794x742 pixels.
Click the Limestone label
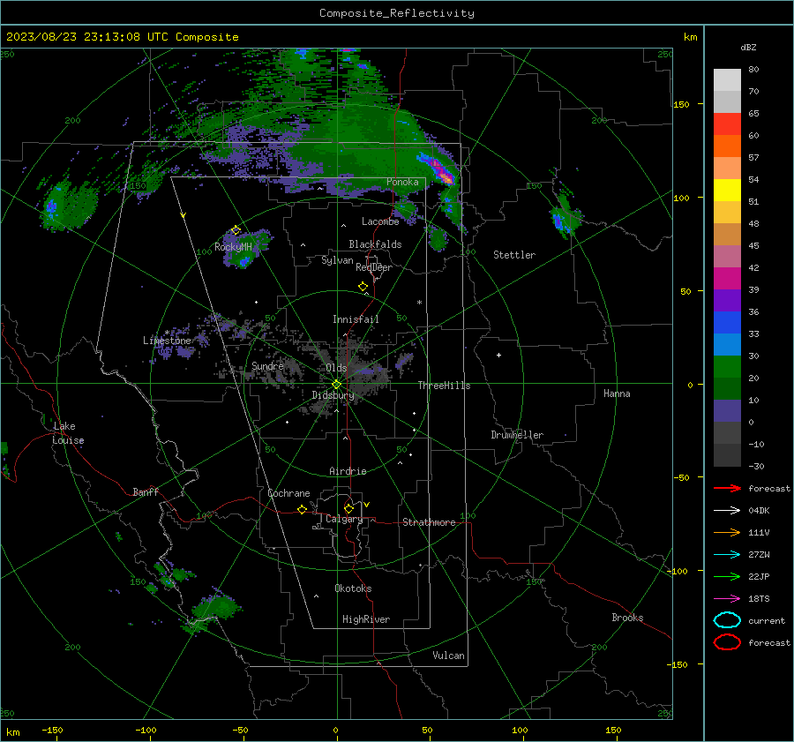pos(167,341)
